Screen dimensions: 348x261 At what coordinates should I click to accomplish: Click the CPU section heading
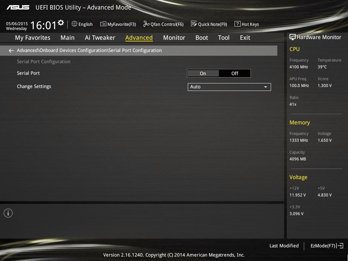pyautogui.click(x=295, y=49)
